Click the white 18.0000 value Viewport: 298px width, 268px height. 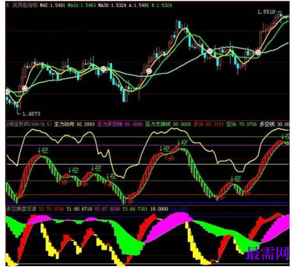(x=159, y=209)
